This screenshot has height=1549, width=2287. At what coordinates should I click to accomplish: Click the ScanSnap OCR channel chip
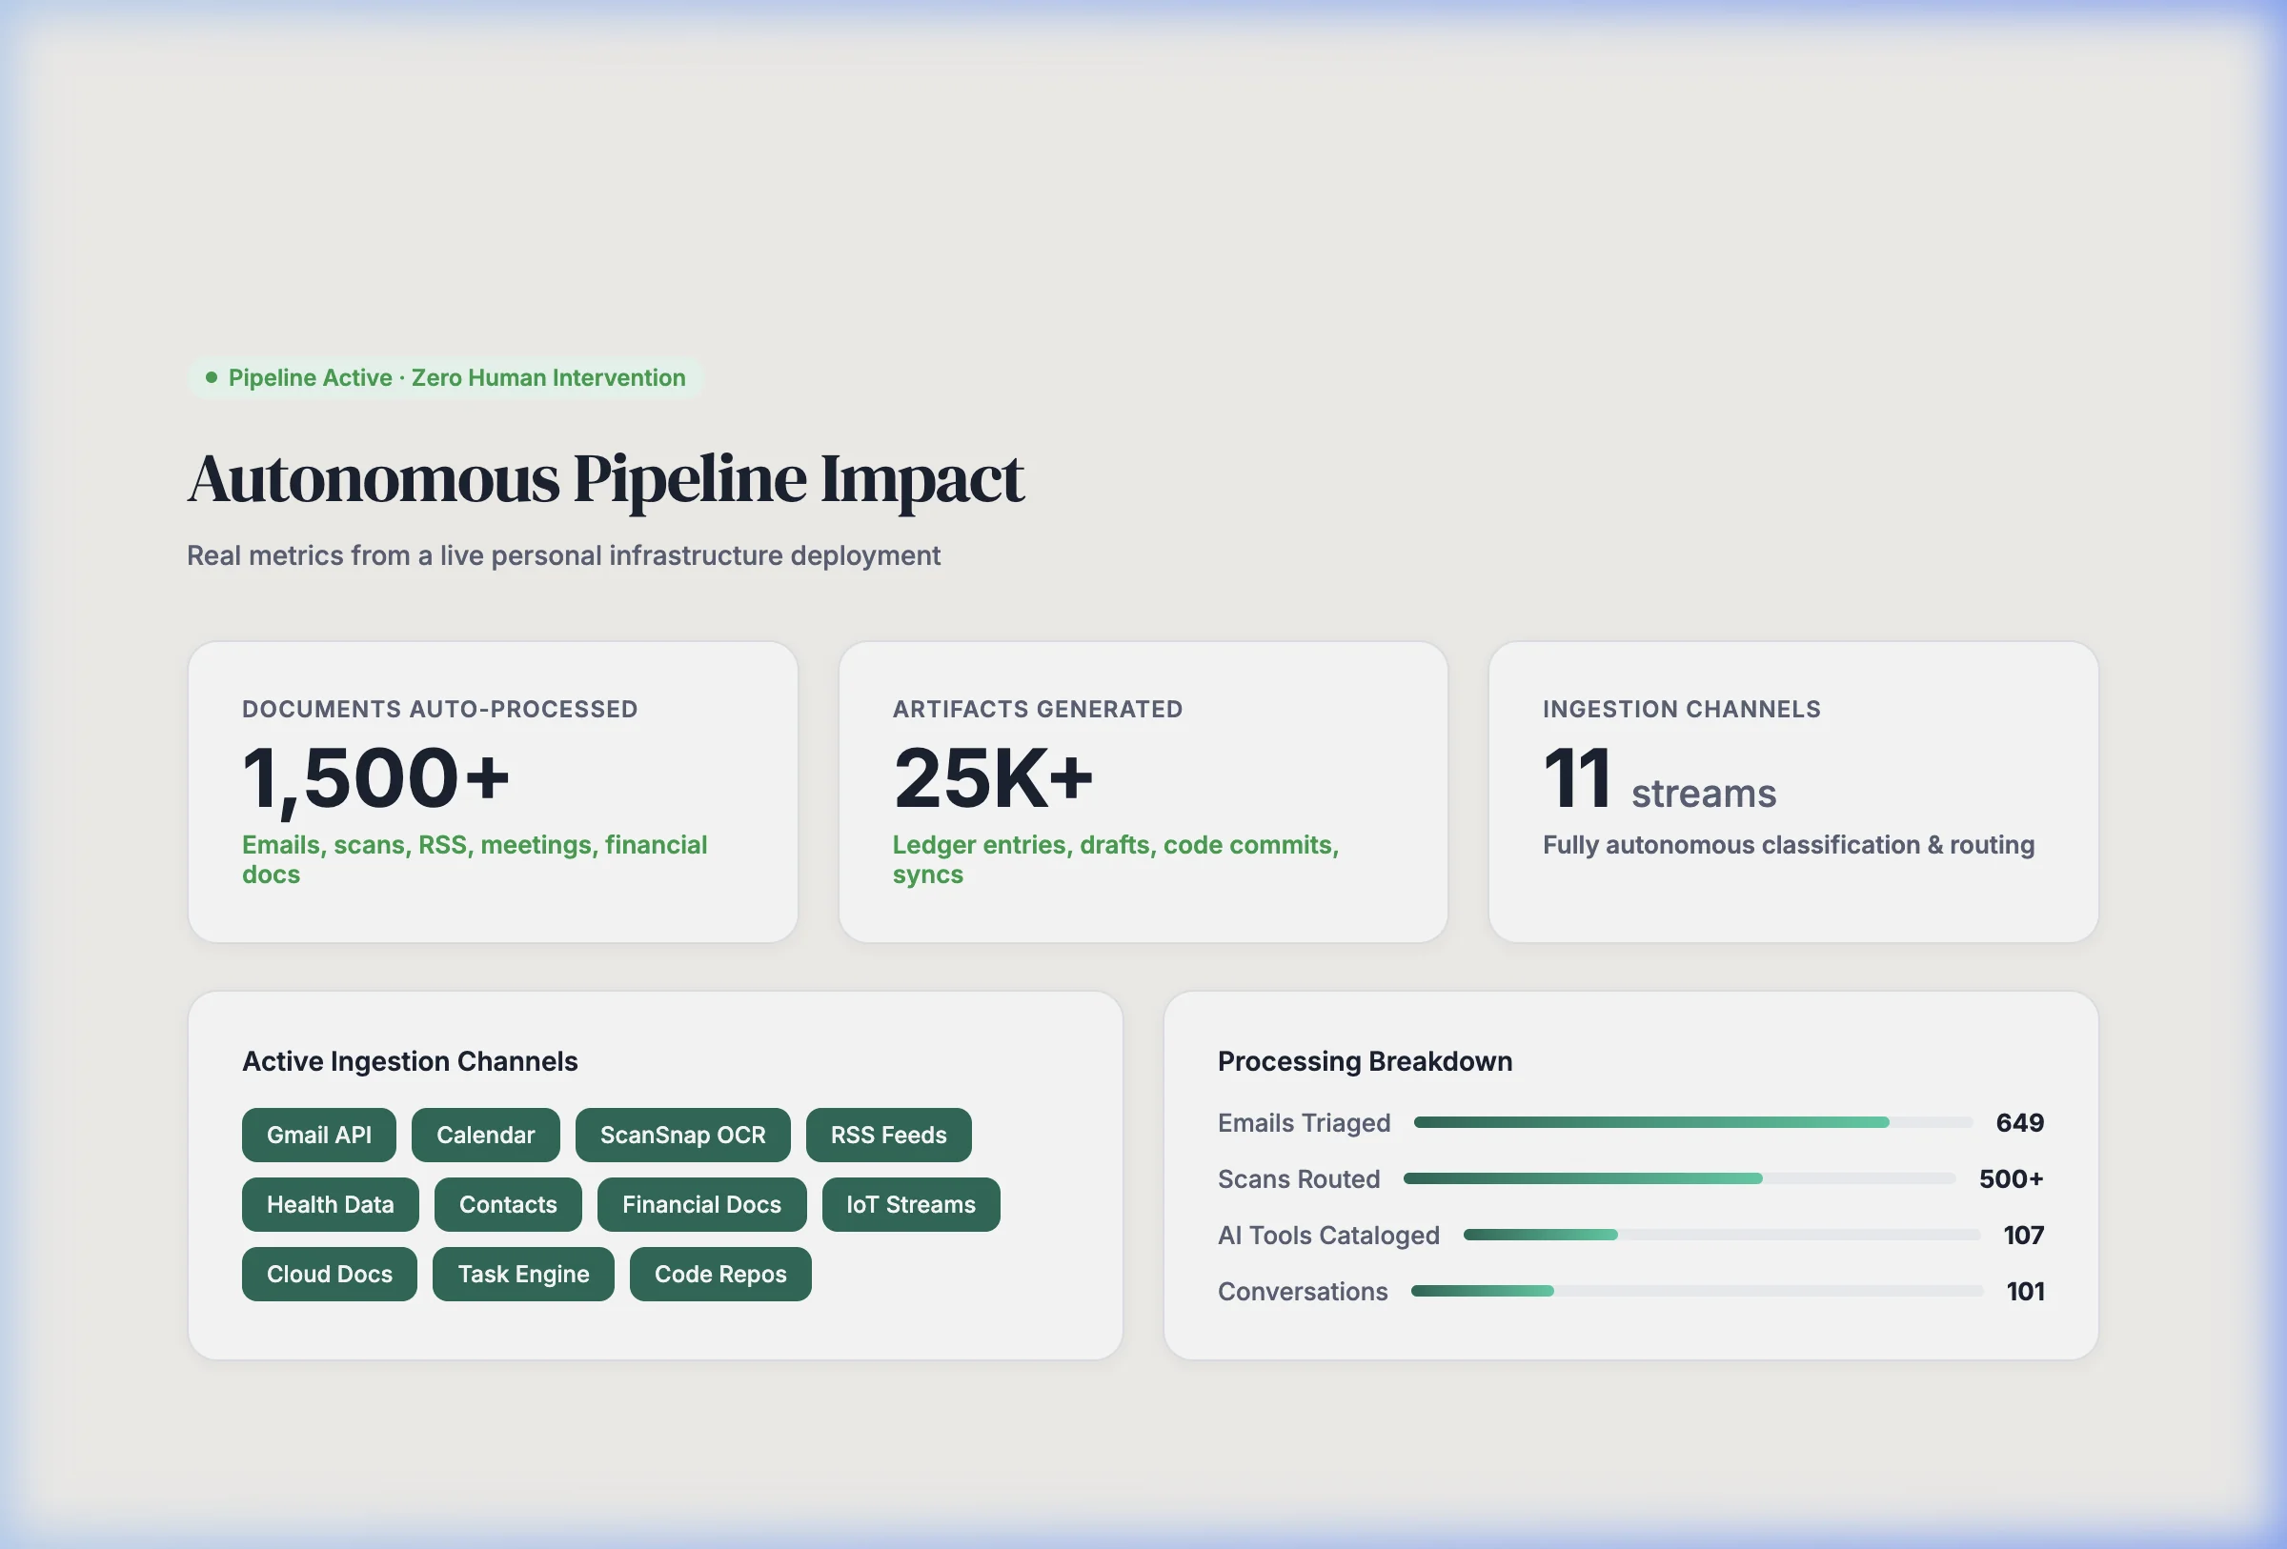(683, 1134)
